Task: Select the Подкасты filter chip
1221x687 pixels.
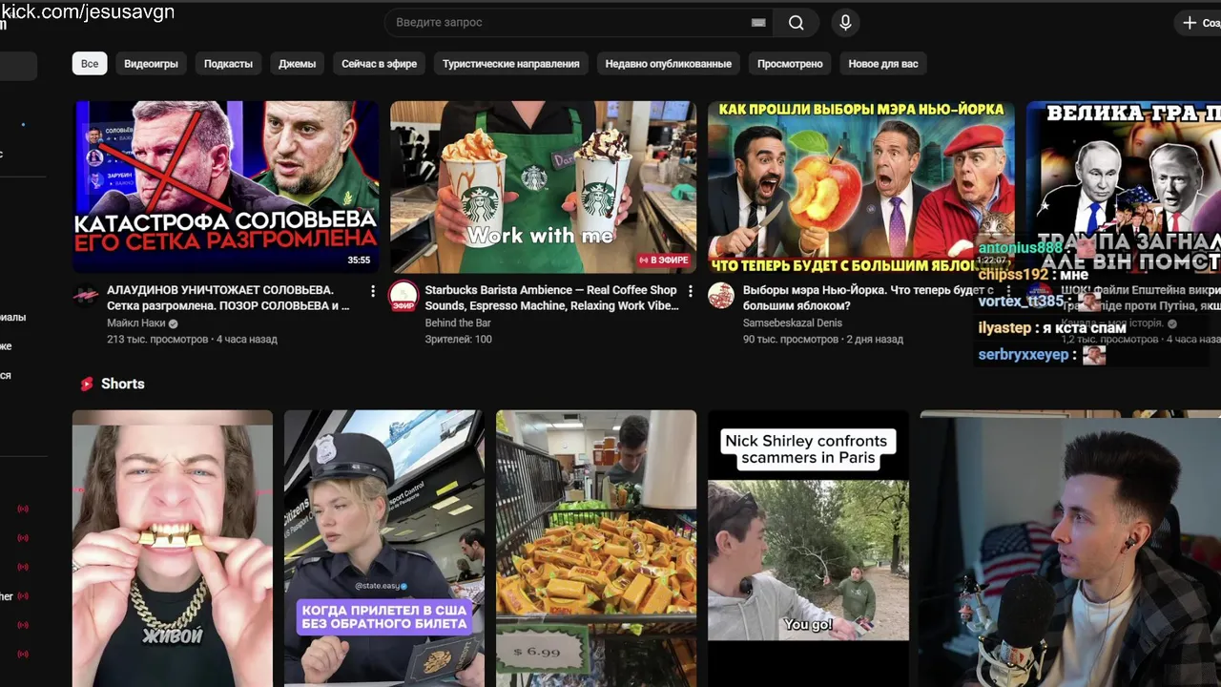Action: point(228,64)
